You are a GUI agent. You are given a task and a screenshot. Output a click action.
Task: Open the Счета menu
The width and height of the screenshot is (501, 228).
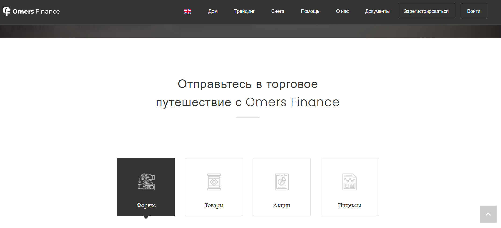tap(278, 11)
